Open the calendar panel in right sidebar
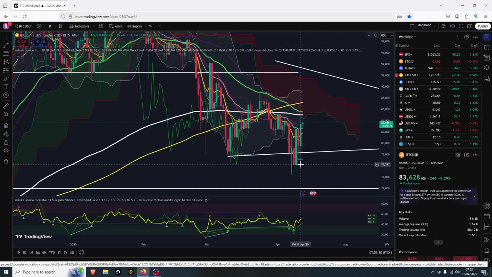492x277 pixels. (486, 217)
